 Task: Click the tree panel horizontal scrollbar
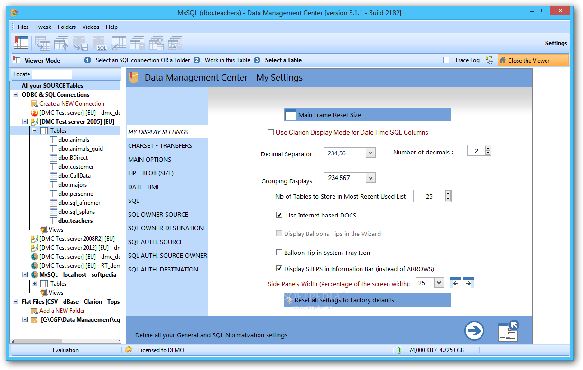point(65,341)
